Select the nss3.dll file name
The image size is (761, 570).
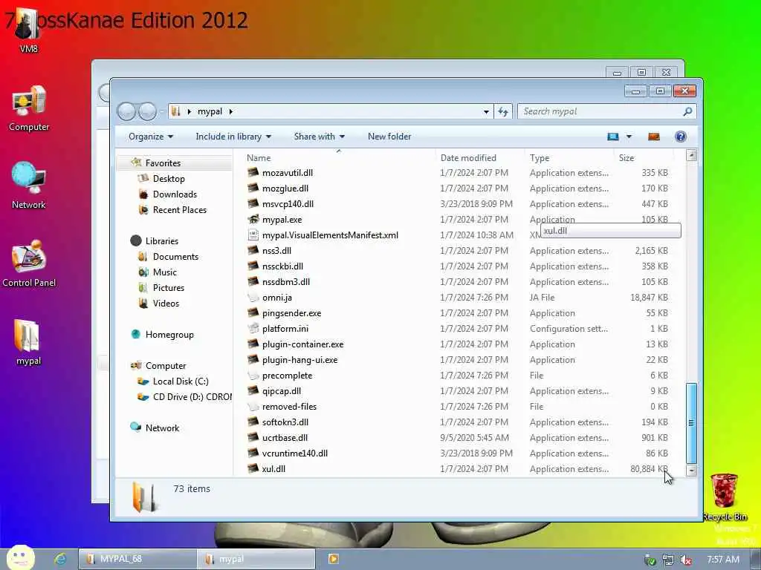[276, 251]
